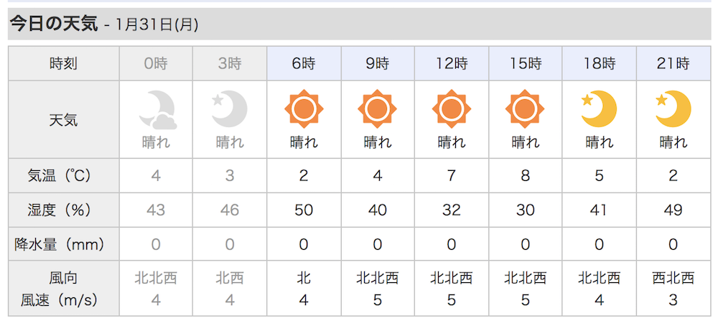Select the 12時 humidity value 32
718x321 pixels.
pyautogui.click(x=452, y=210)
